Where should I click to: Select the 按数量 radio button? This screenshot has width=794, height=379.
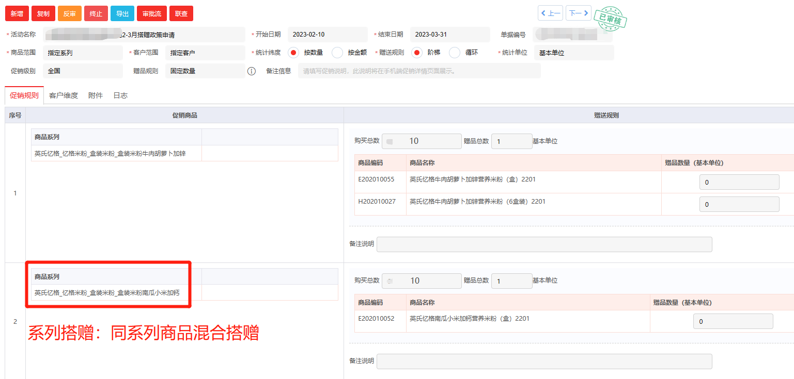pyautogui.click(x=293, y=53)
